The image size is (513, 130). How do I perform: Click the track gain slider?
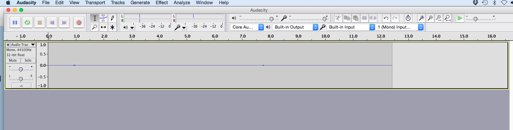coord(21,69)
